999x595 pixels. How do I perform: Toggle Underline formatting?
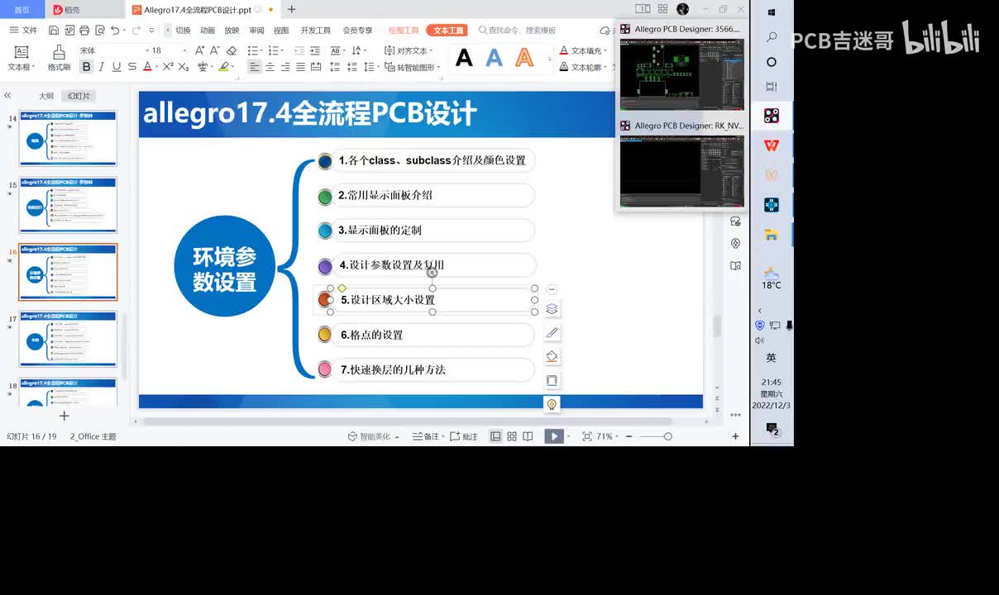117,67
